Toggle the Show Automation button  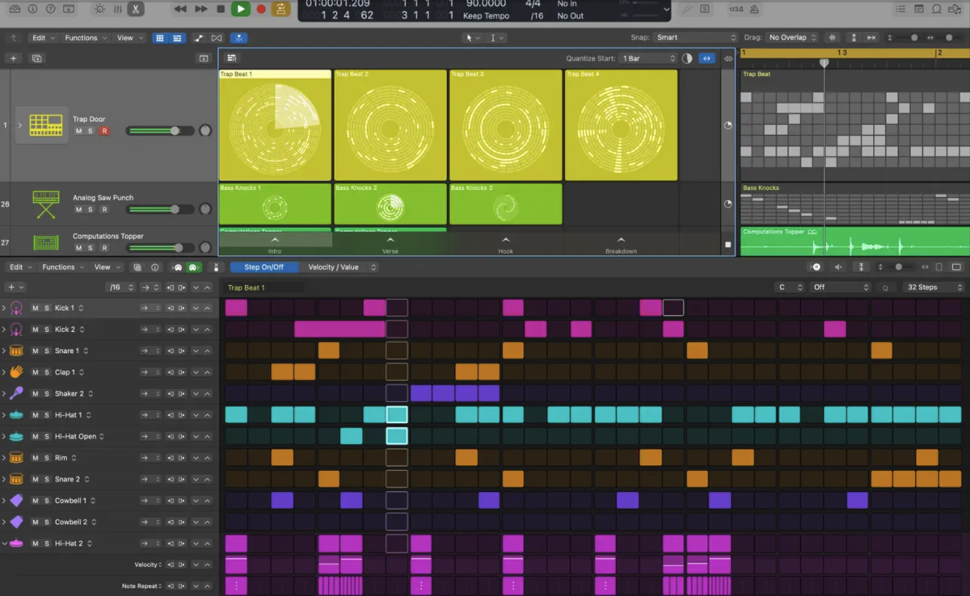199,38
